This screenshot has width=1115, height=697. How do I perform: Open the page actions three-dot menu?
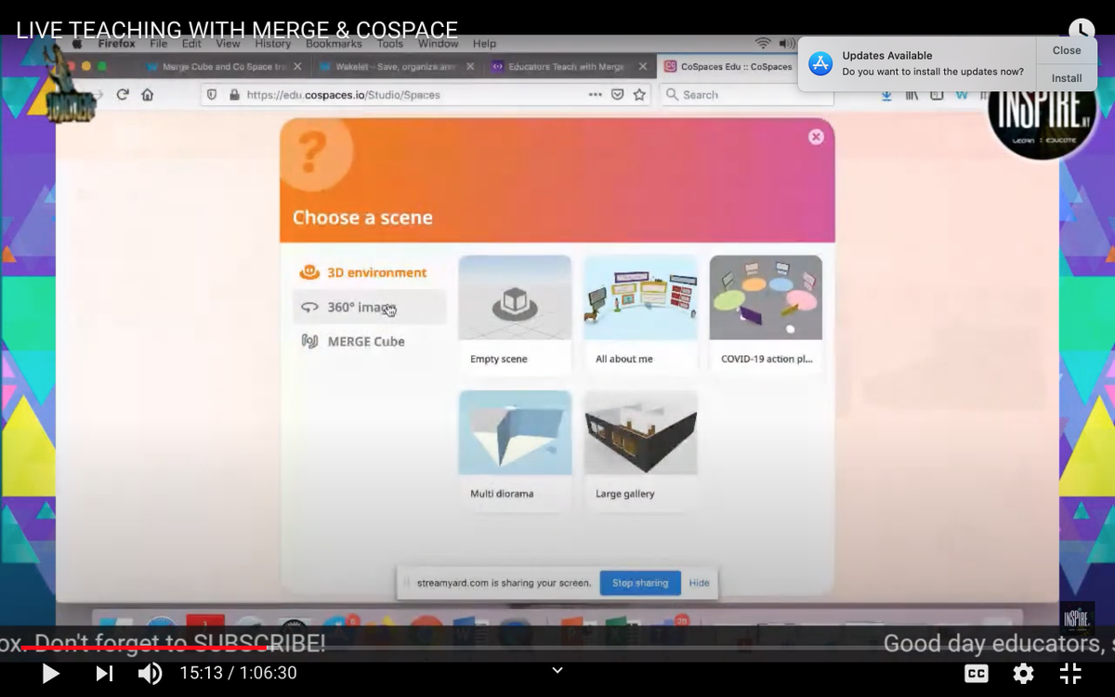tap(595, 95)
